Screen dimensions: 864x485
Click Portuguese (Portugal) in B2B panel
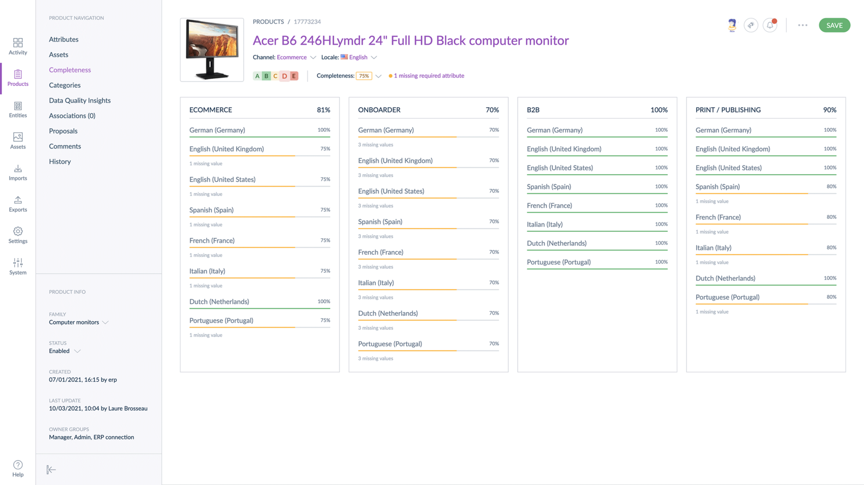559,262
